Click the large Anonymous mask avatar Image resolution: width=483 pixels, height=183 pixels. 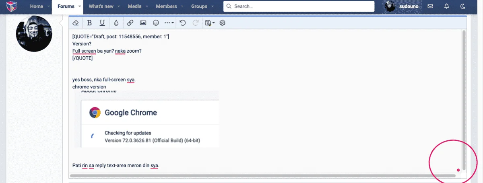click(x=34, y=34)
